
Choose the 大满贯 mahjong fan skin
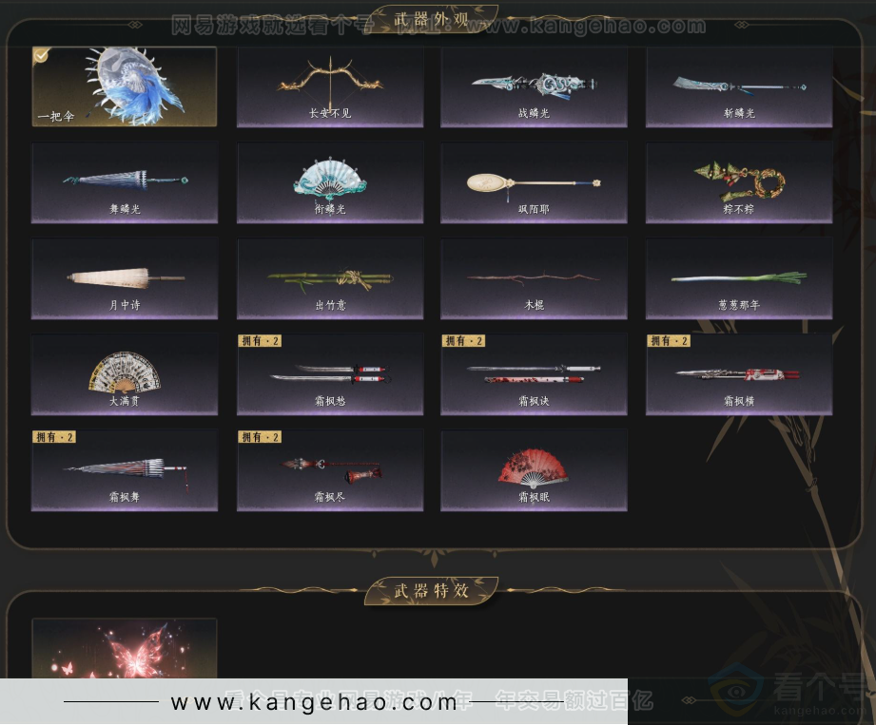(125, 374)
